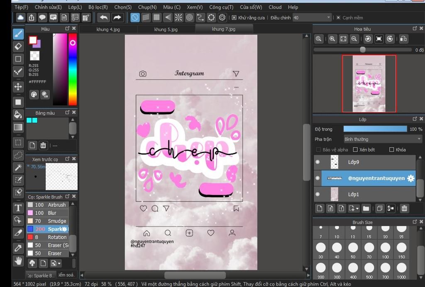Switch to the khung 4.jpg tab

tap(108, 29)
